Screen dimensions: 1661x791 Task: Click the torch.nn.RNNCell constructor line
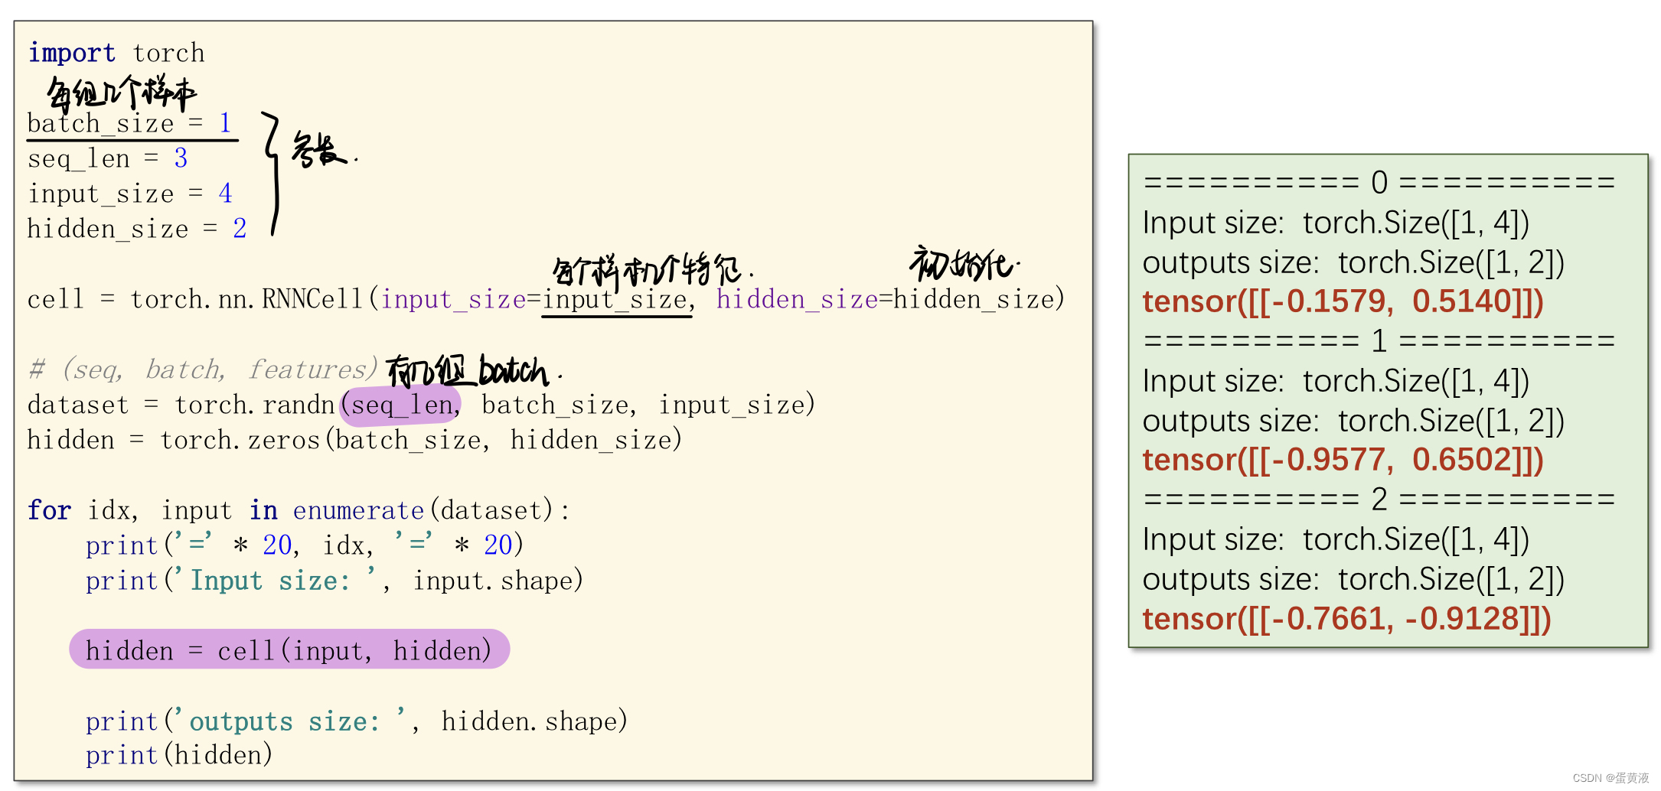pyautogui.click(x=546, y=299)
